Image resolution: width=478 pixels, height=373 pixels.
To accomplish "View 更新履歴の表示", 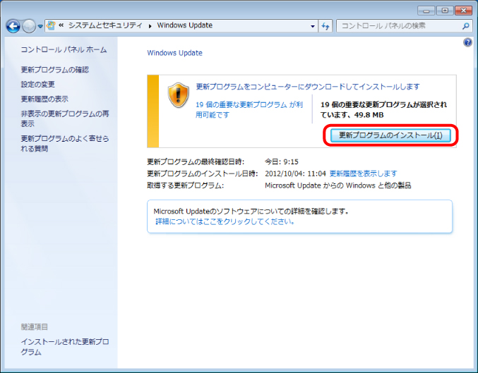I will [x=44, y=99].
